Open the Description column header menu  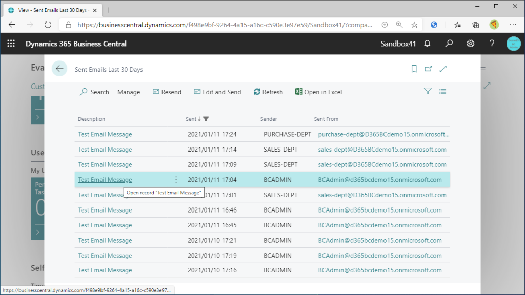pyautogui.click(x=91, y=119)
